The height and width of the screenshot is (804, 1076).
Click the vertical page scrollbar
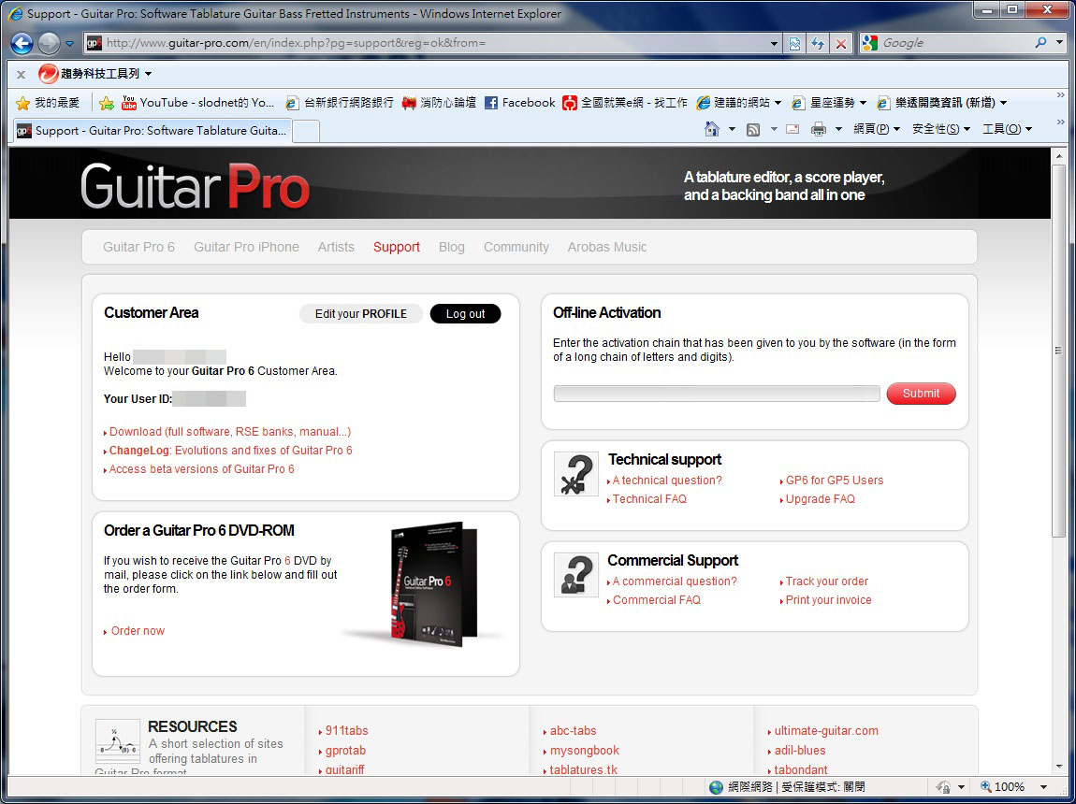tap(1059, 351)
